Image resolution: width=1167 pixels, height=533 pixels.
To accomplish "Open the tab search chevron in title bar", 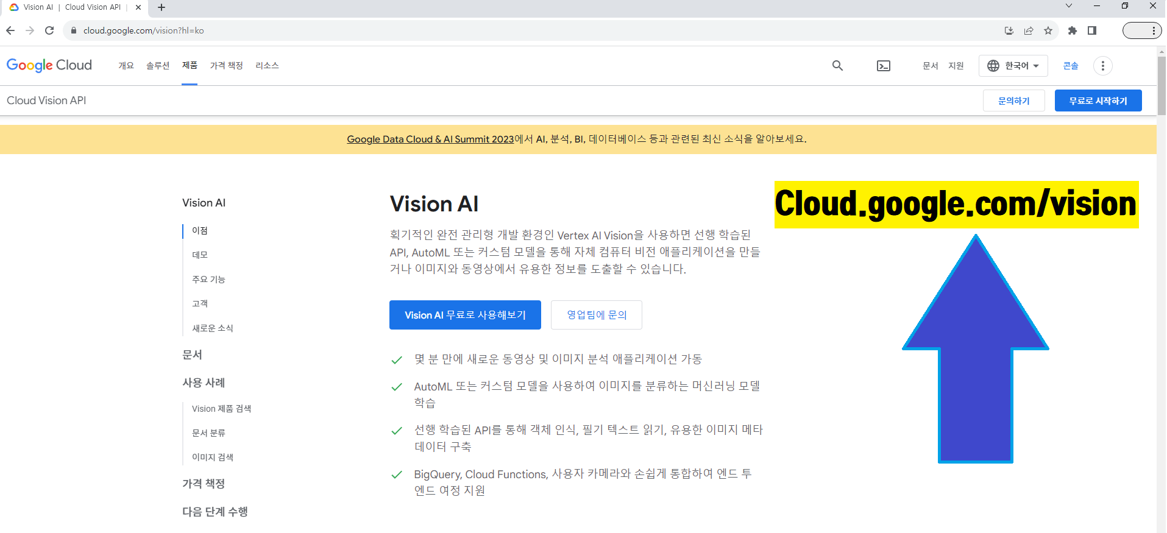I will (x=1068, y=6).
